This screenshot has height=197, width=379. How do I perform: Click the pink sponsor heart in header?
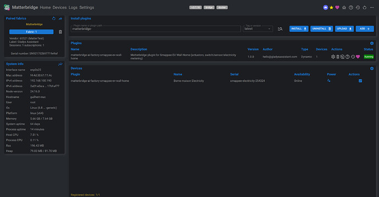tap(337, 8)
